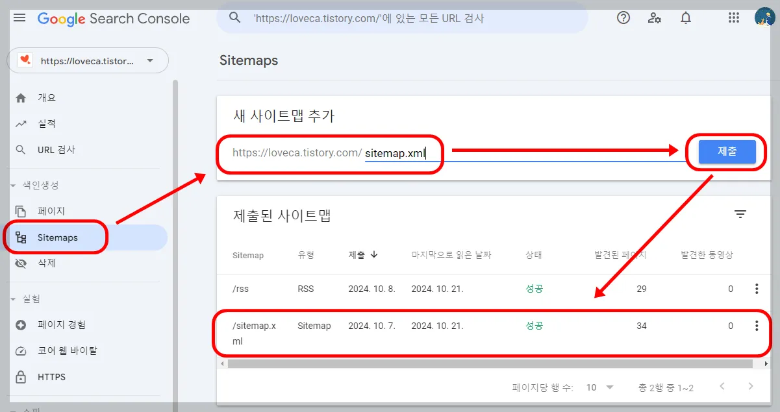Click the 상태 column header
Image resolution: width=780 pixels, height=412 pixels.
click(x=534, y=255)
